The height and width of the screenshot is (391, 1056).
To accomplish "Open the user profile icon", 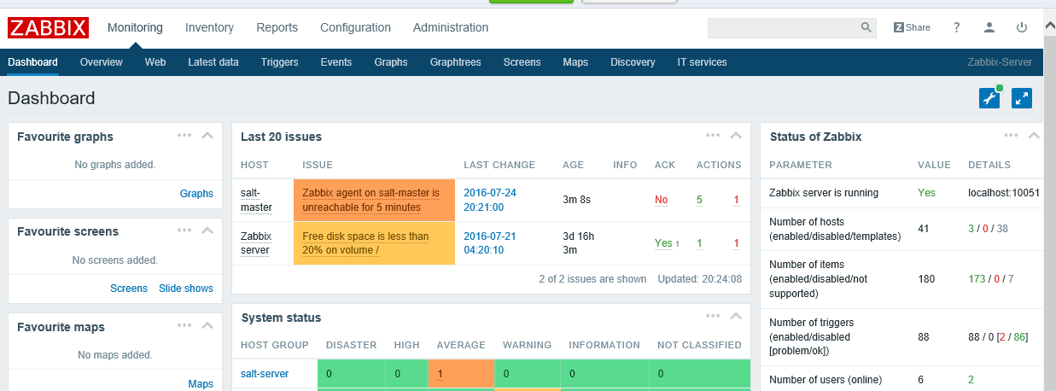I will 989,27.
